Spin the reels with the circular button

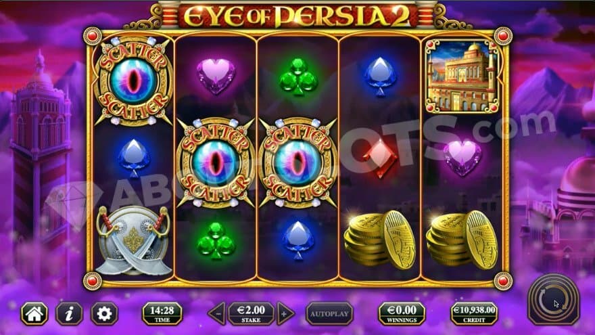tap(554, 300)
